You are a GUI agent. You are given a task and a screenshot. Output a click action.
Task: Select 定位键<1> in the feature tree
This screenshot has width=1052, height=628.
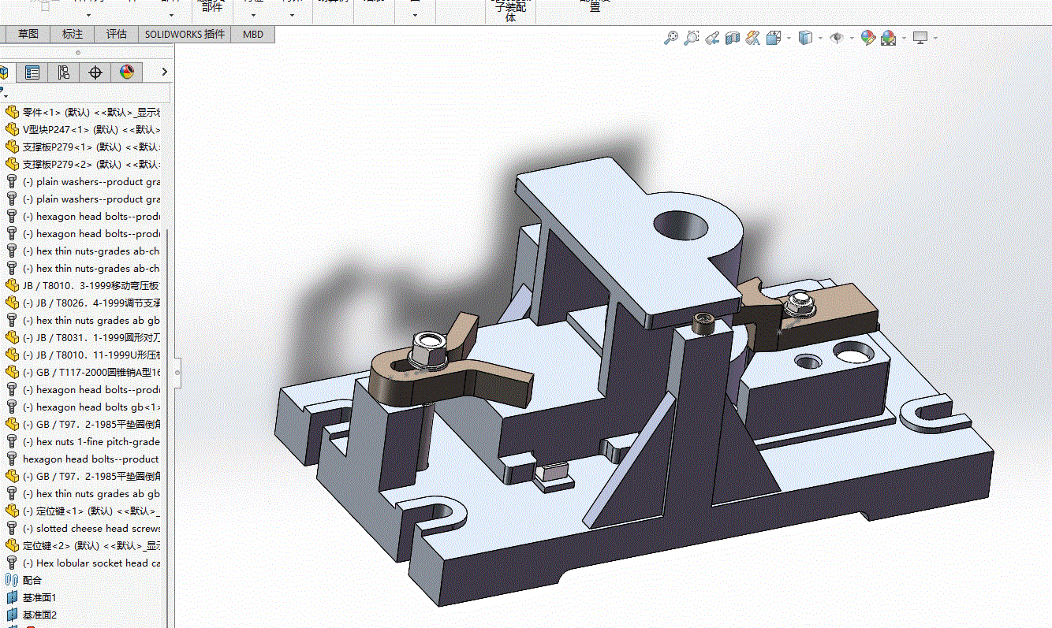83,511
